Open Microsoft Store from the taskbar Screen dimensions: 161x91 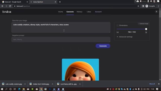pyautogui.click(x=37, y=89)
